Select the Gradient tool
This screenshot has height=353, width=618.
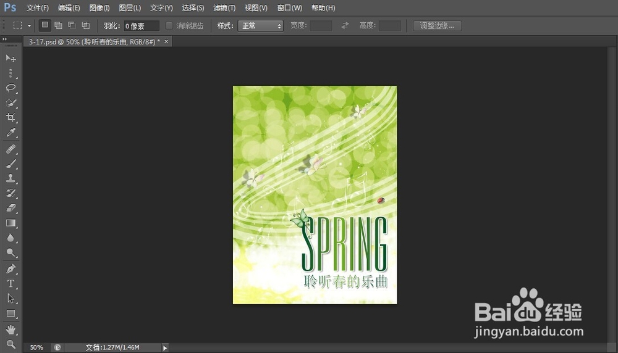click(x=11, y=223)
